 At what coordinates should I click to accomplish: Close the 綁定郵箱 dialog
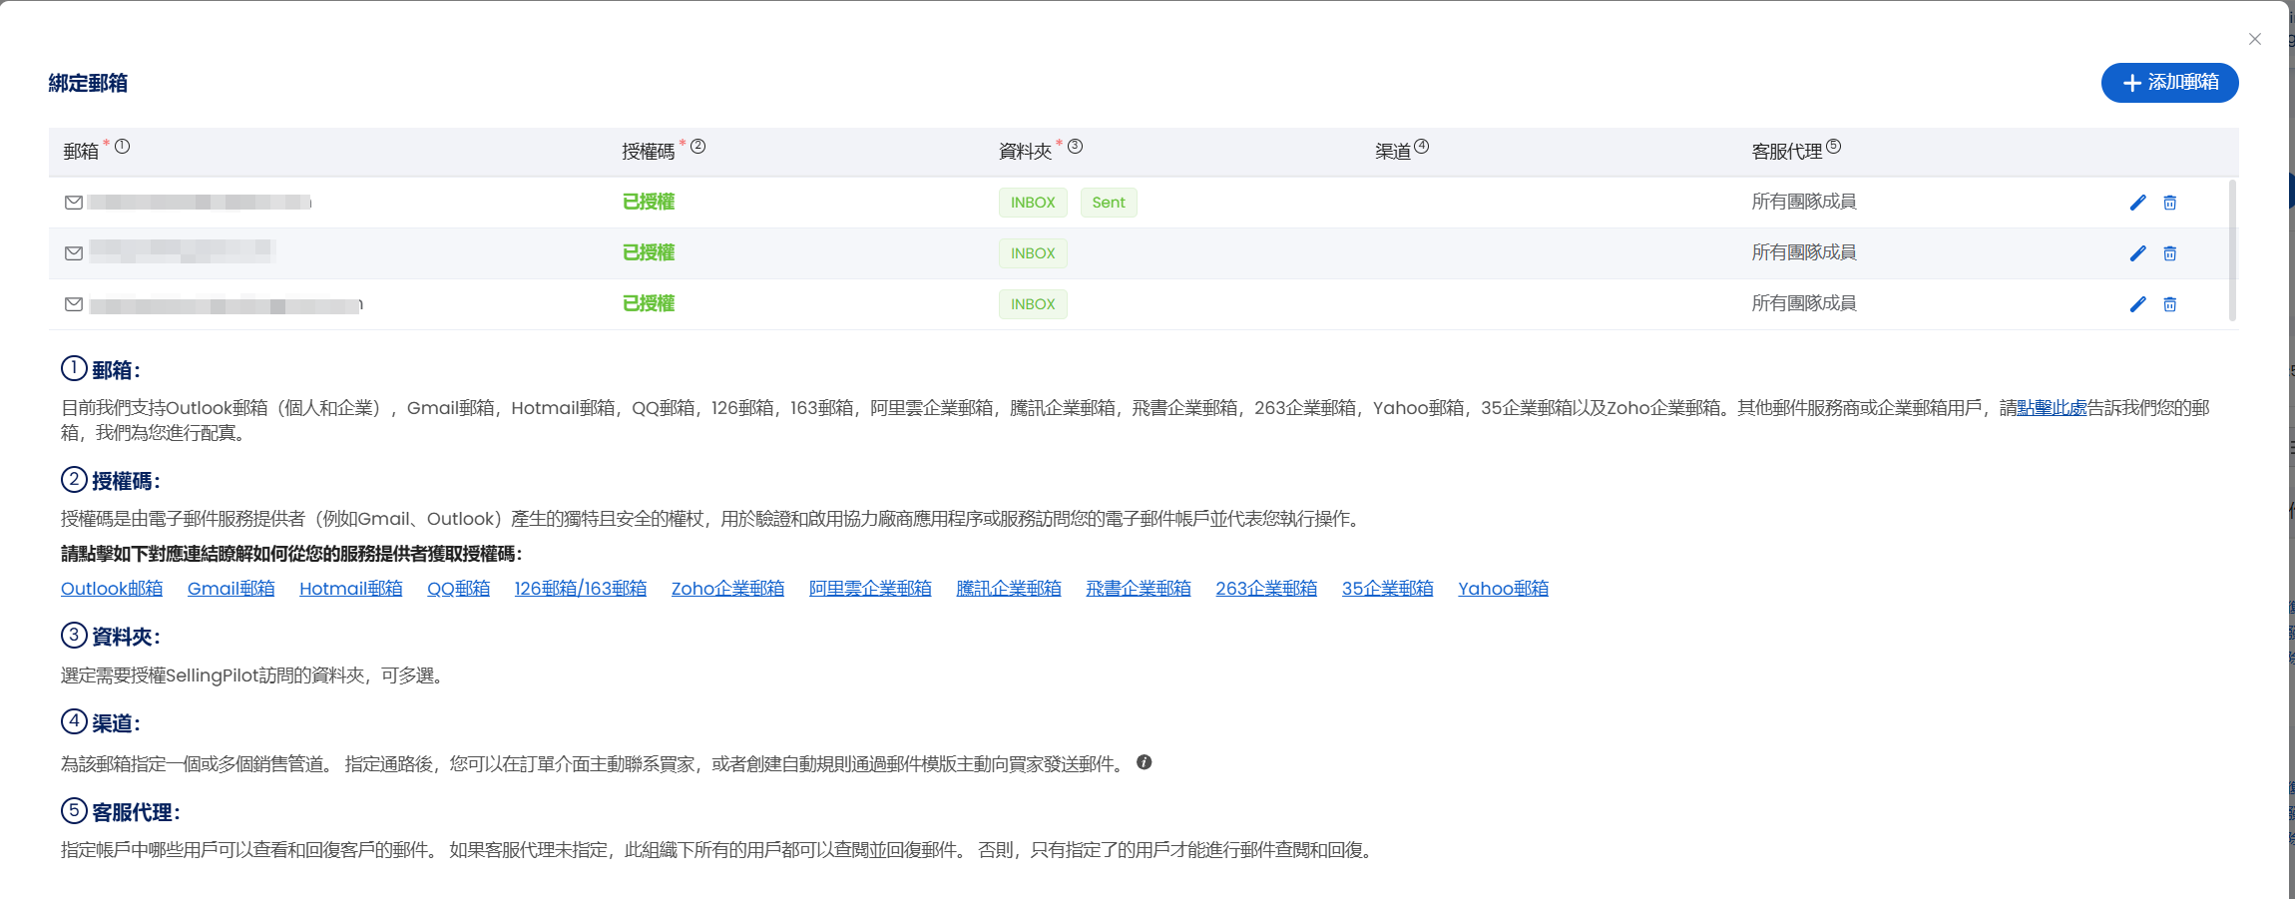click(x=2255, y=39)
